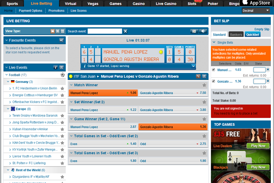Expand scoreboard commentary dropdown arrow
The image size is (274, 183).
point(193,66)
